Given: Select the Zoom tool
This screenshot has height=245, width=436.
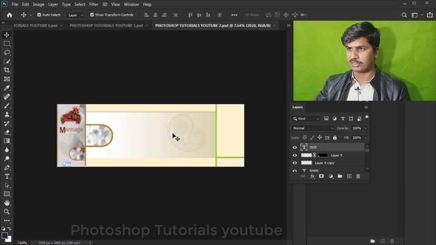Looking at the screenshot, I should [x=7, y=212].
